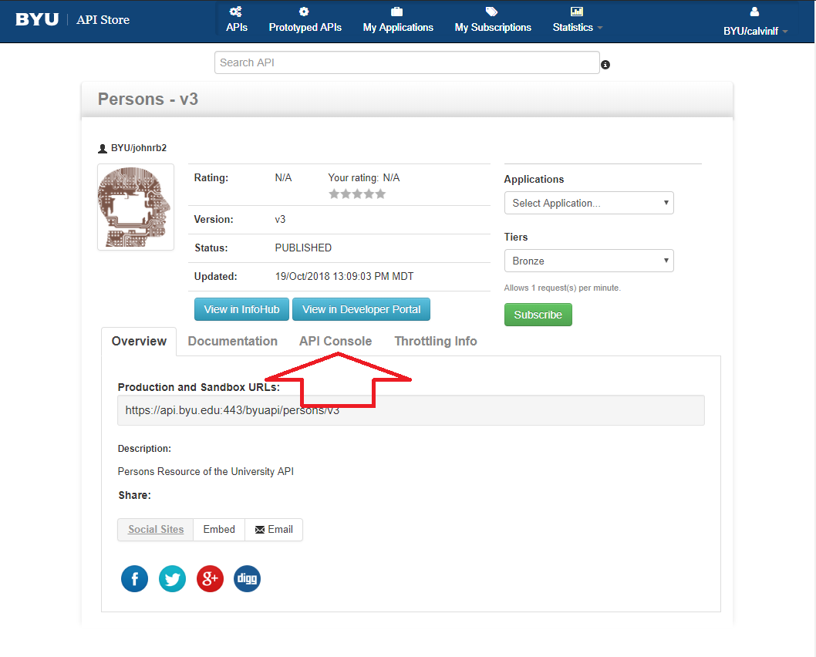The height and width of the screenshot is (657, 816).
Task: Open the Tiers dropdown showing Bronze
Action: [x=588, y=261]
